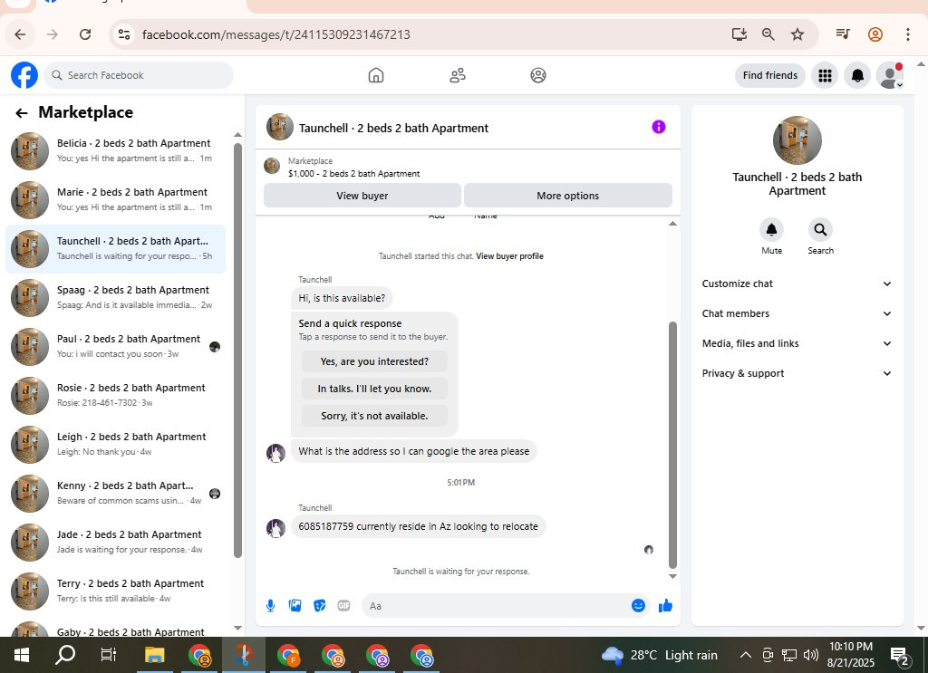Screen dimensions: 928x673
Task: Open Windows taskbar search
Action: (x=65, y=655)
